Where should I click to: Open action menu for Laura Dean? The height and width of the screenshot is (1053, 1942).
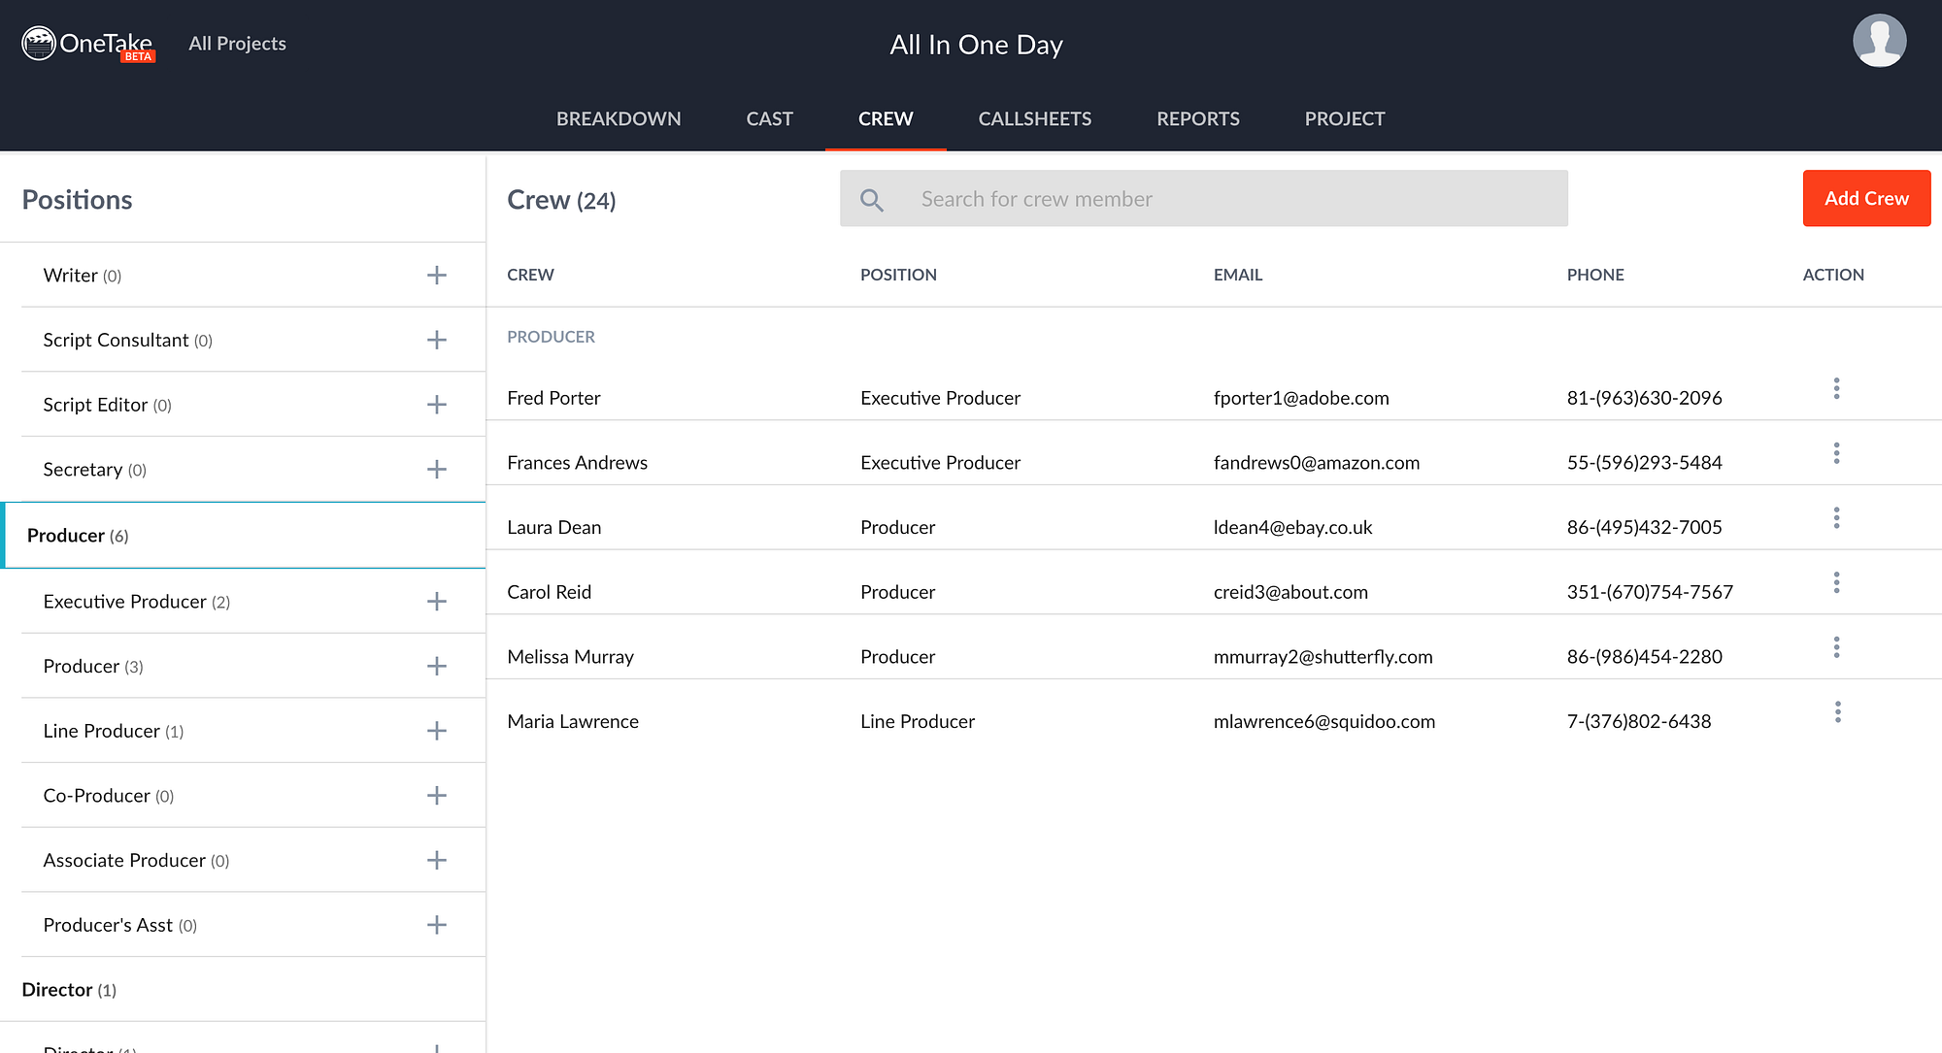coord(1836,517)
